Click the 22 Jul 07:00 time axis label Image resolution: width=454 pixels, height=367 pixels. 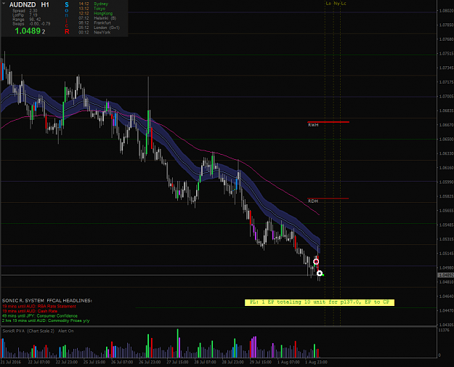(x=38, y=362)
